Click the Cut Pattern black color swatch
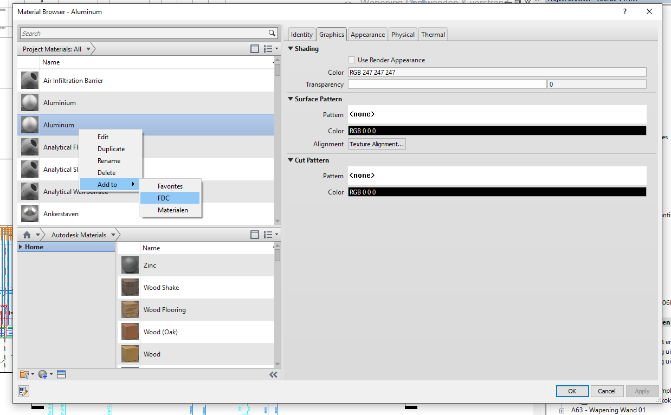The width and height of the screenshot is (671, 415). pyautogui.click(x=497, y=192)
